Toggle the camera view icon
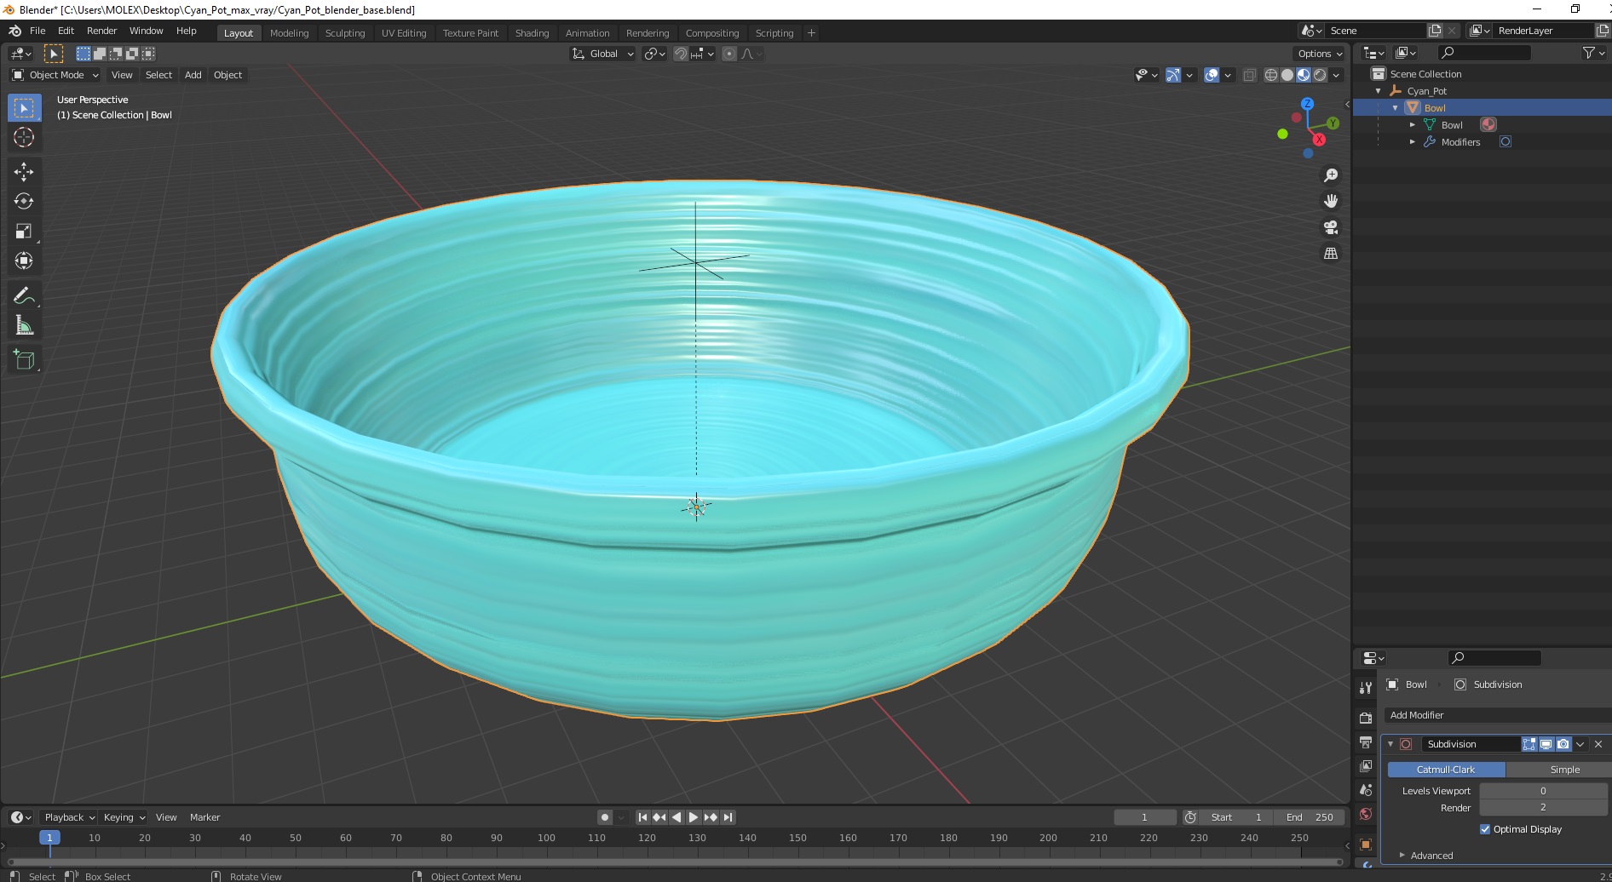1612x882 pixels. (1330, 227)
